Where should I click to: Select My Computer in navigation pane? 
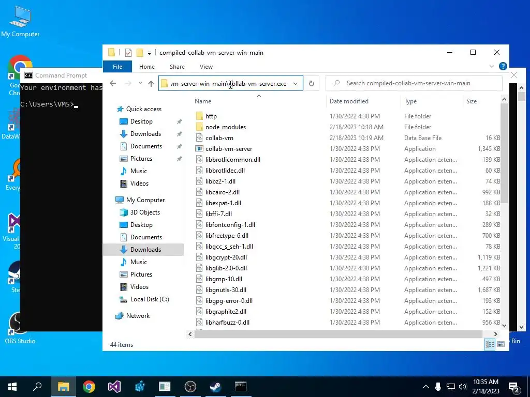tap(145, 200)
